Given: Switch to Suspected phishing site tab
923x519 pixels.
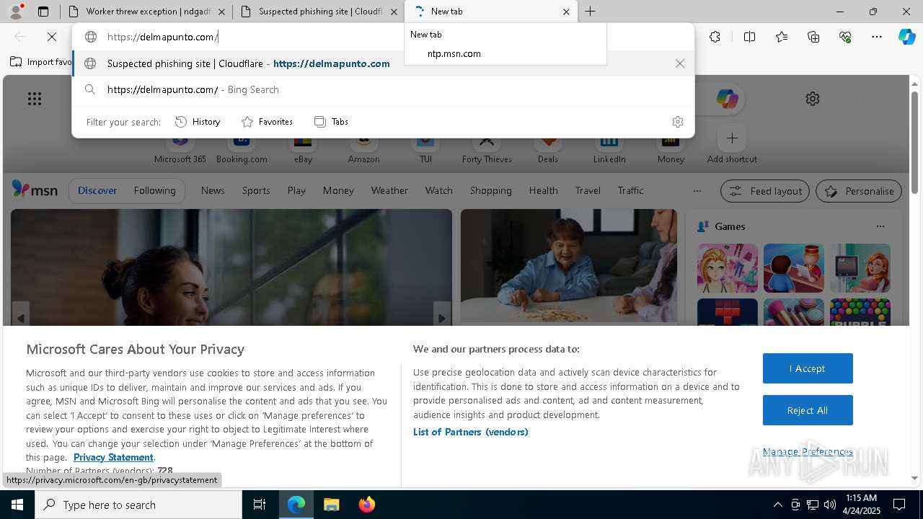Looking at the screenshot, I should 319,12.
